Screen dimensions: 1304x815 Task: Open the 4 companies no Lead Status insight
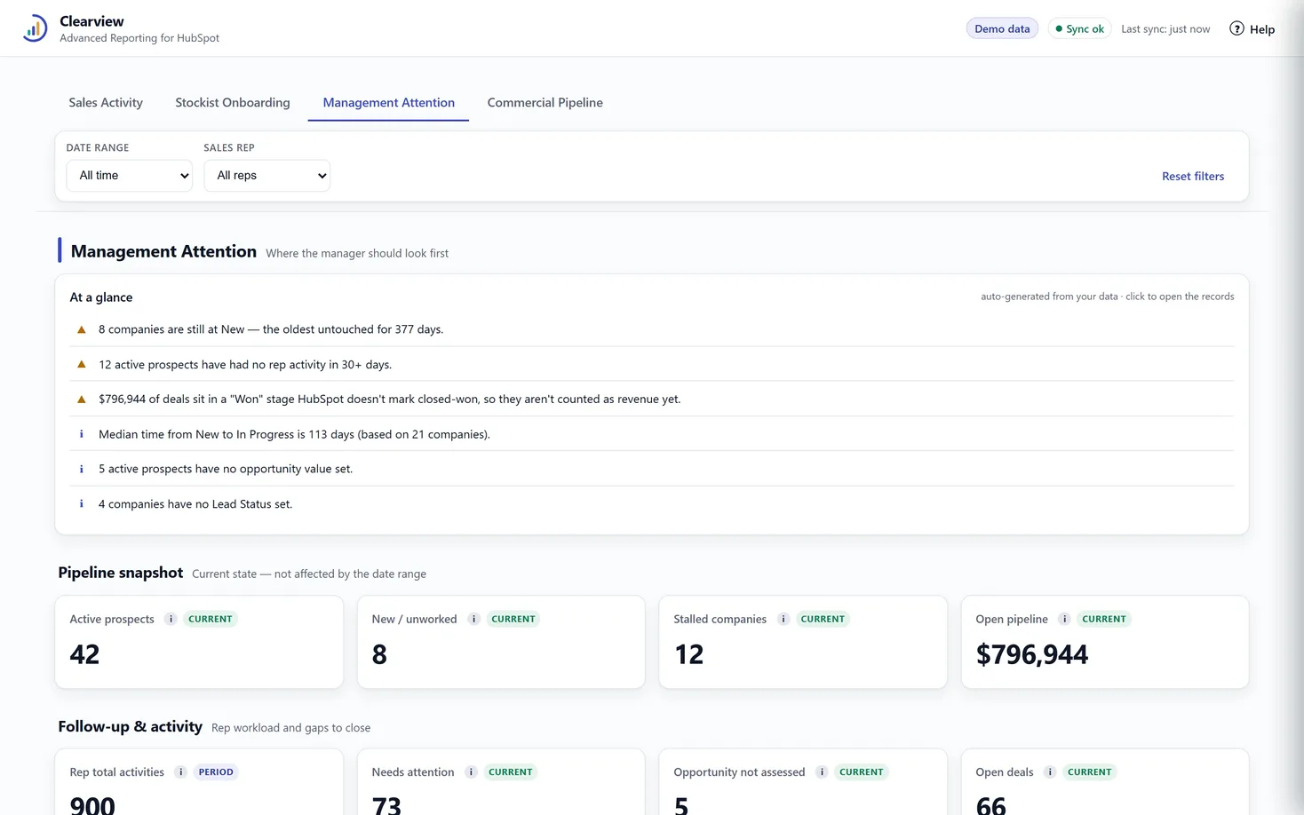coord(652,503)
